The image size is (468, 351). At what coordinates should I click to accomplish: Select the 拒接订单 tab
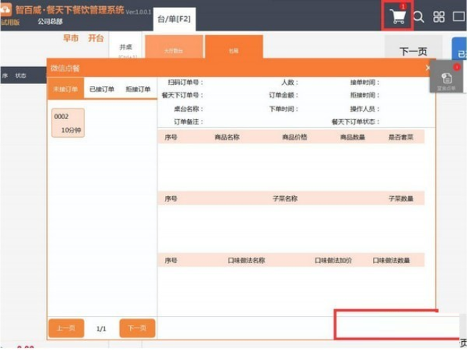(138, 88)
